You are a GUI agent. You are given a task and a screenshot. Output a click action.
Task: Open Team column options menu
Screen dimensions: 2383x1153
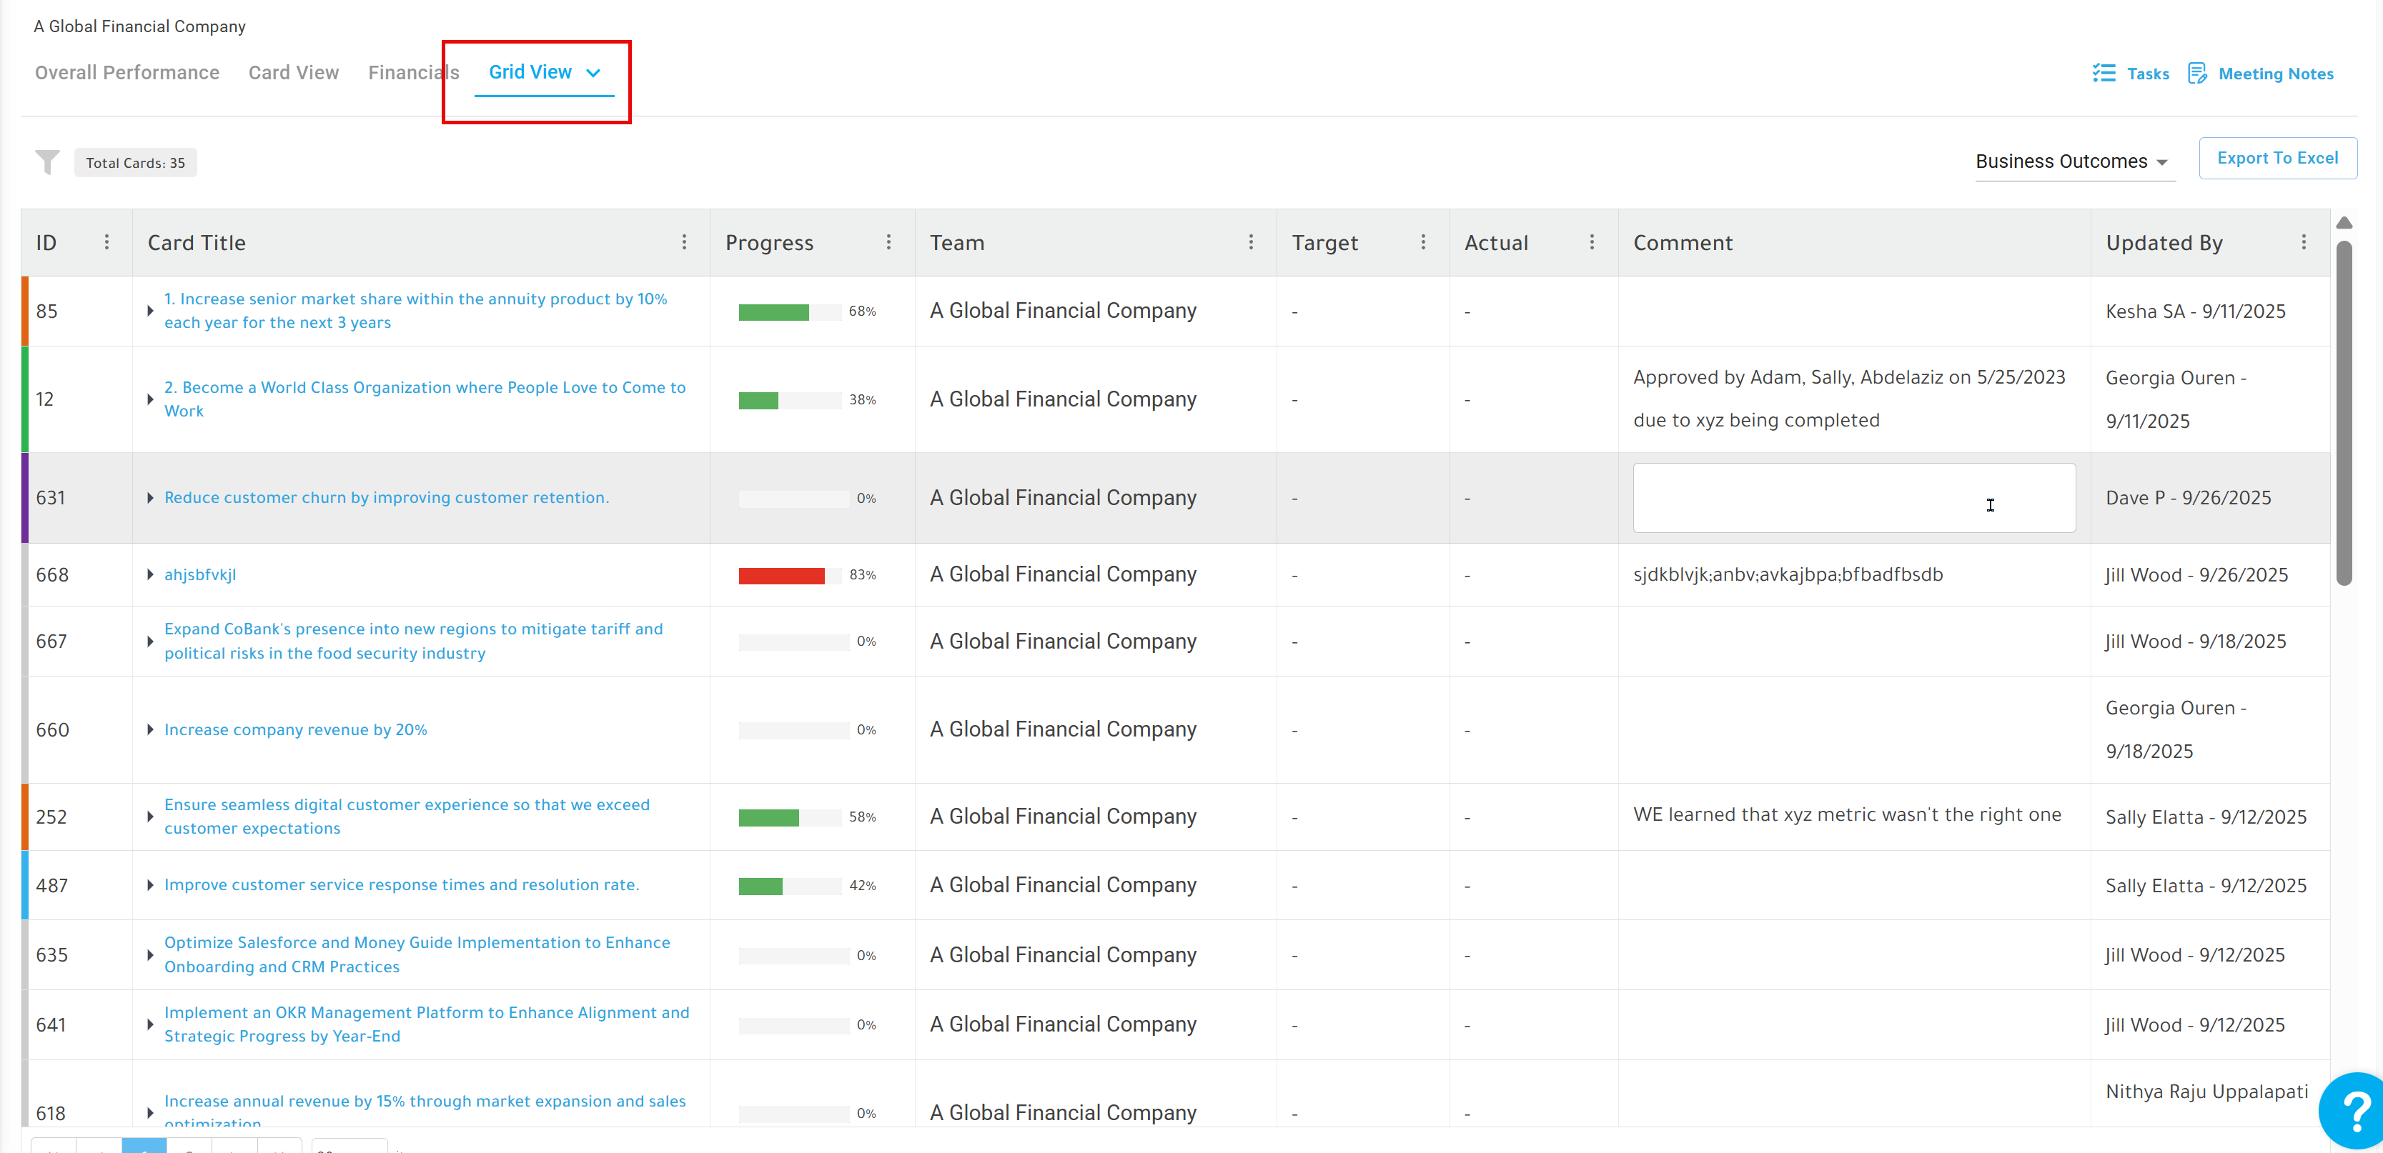1251,241
